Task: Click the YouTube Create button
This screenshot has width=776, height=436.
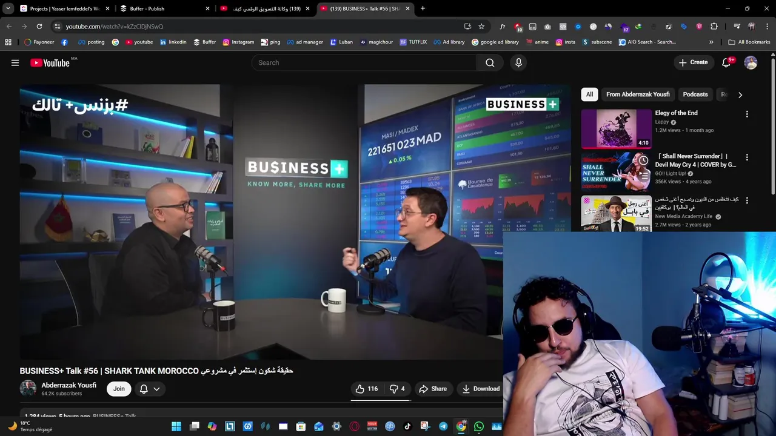Action: click(693, 62)
